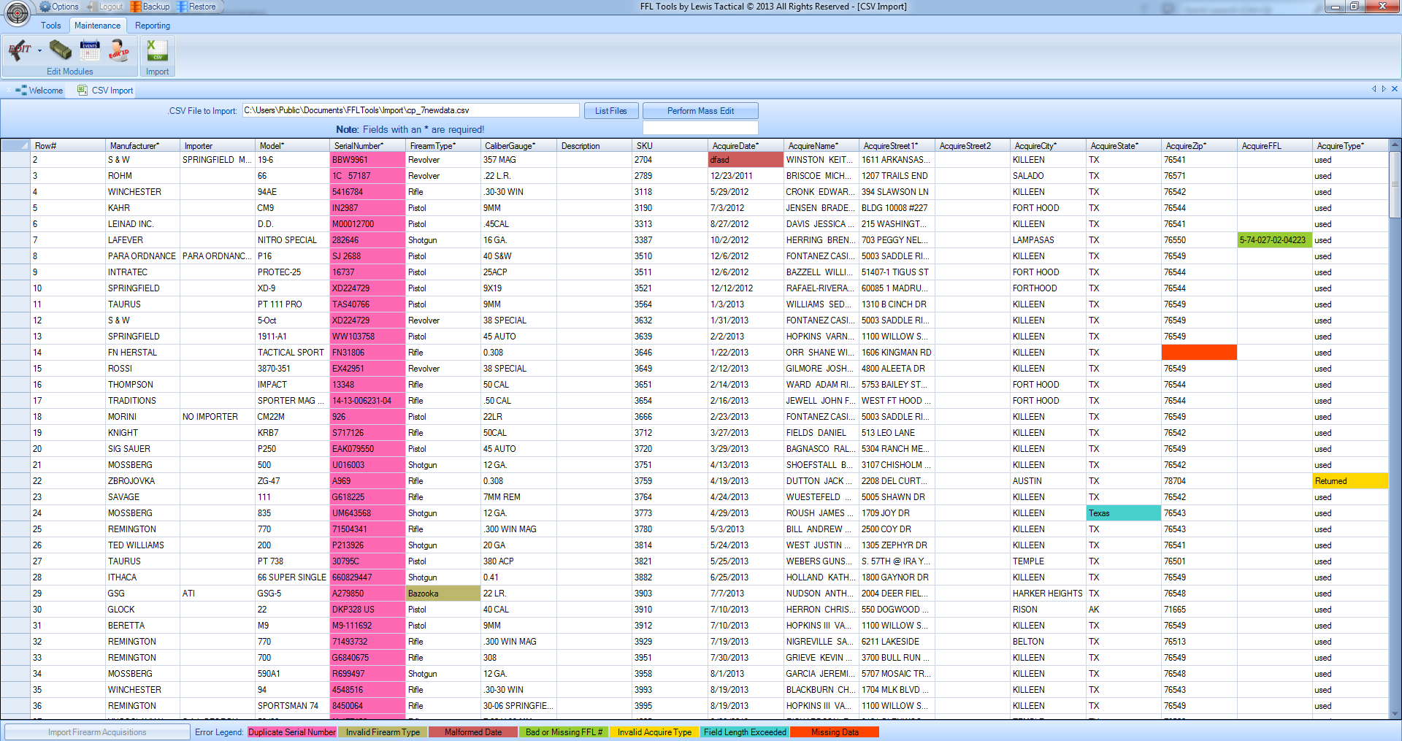Viewport: 1402px width, 741px height.
Task: Select the teal 'Texas' state cell
Action: click(1123, 513)
